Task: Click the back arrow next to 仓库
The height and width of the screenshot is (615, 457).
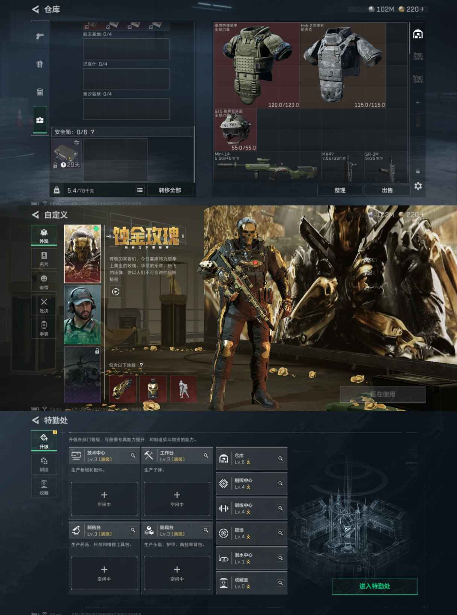Action: (35, 9)
